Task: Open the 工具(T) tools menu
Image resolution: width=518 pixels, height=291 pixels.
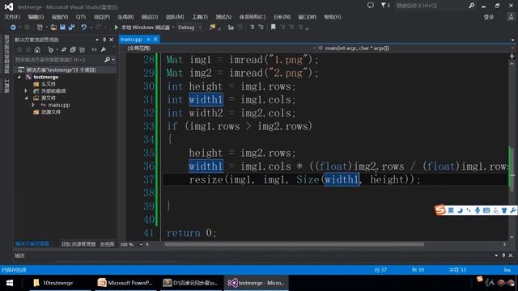Action: click(200, 17)
